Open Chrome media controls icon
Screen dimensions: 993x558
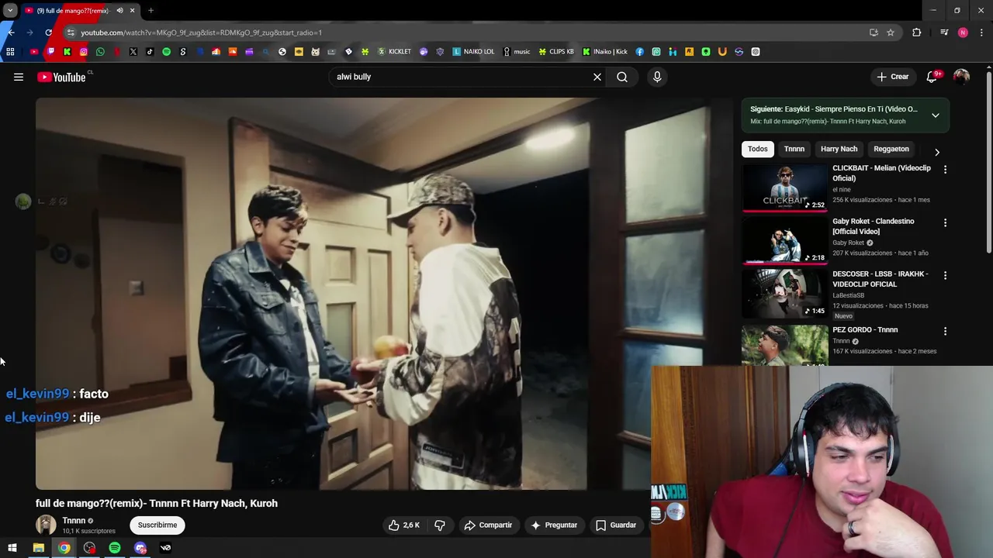click(944, 33)
